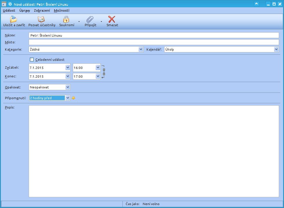Click the Kategorie label
The width and height of the screenshot is (284, 208).
coord(13,49)
